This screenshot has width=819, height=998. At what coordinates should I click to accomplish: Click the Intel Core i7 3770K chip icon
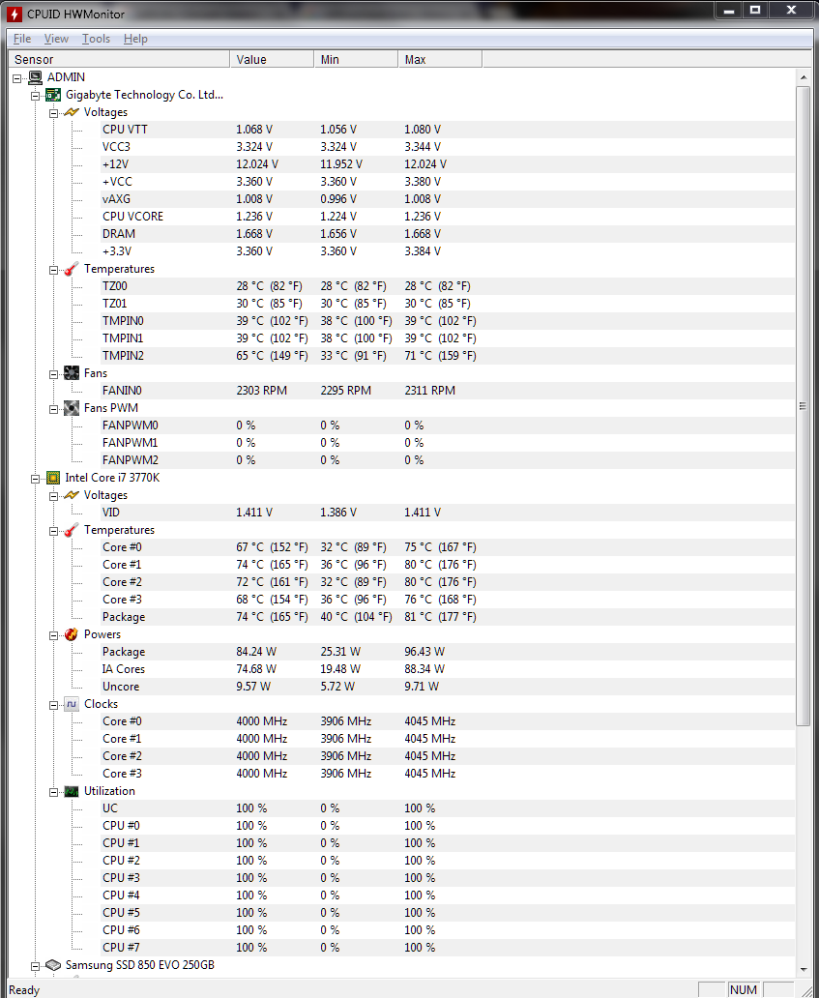pos(53,478)
